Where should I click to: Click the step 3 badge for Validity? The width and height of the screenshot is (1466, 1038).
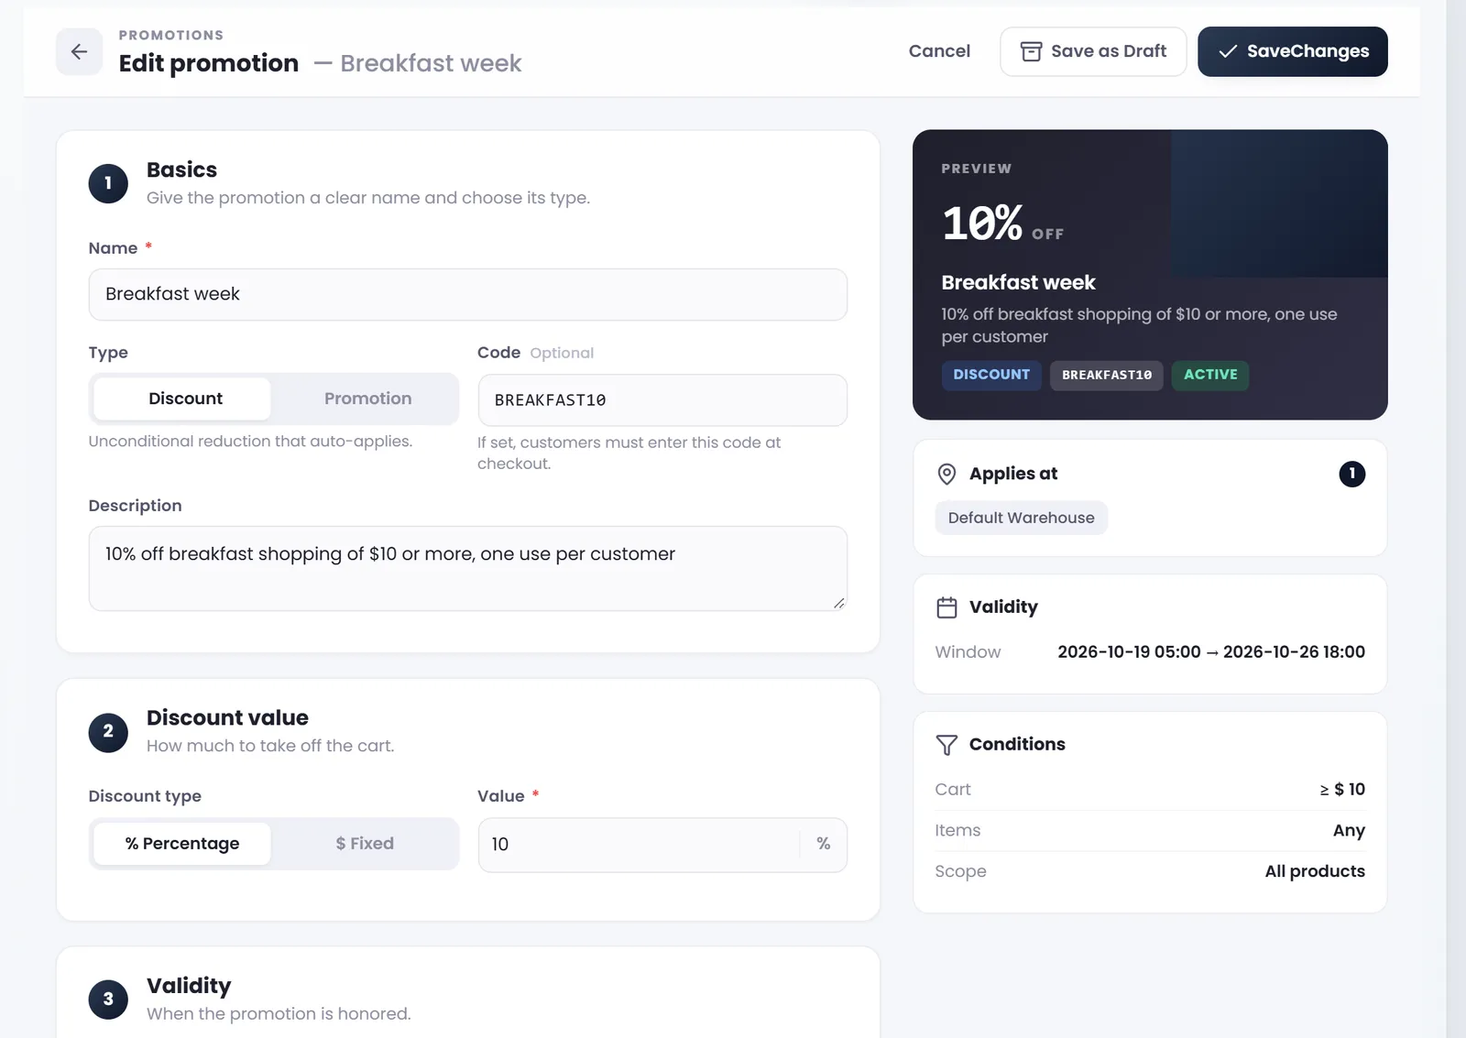(108, 1000)
